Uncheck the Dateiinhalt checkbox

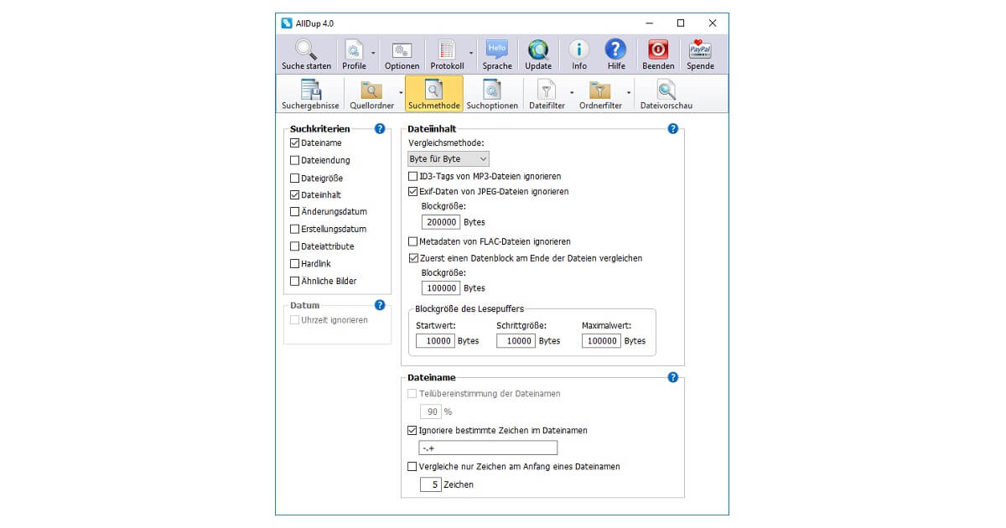[294, 195]
